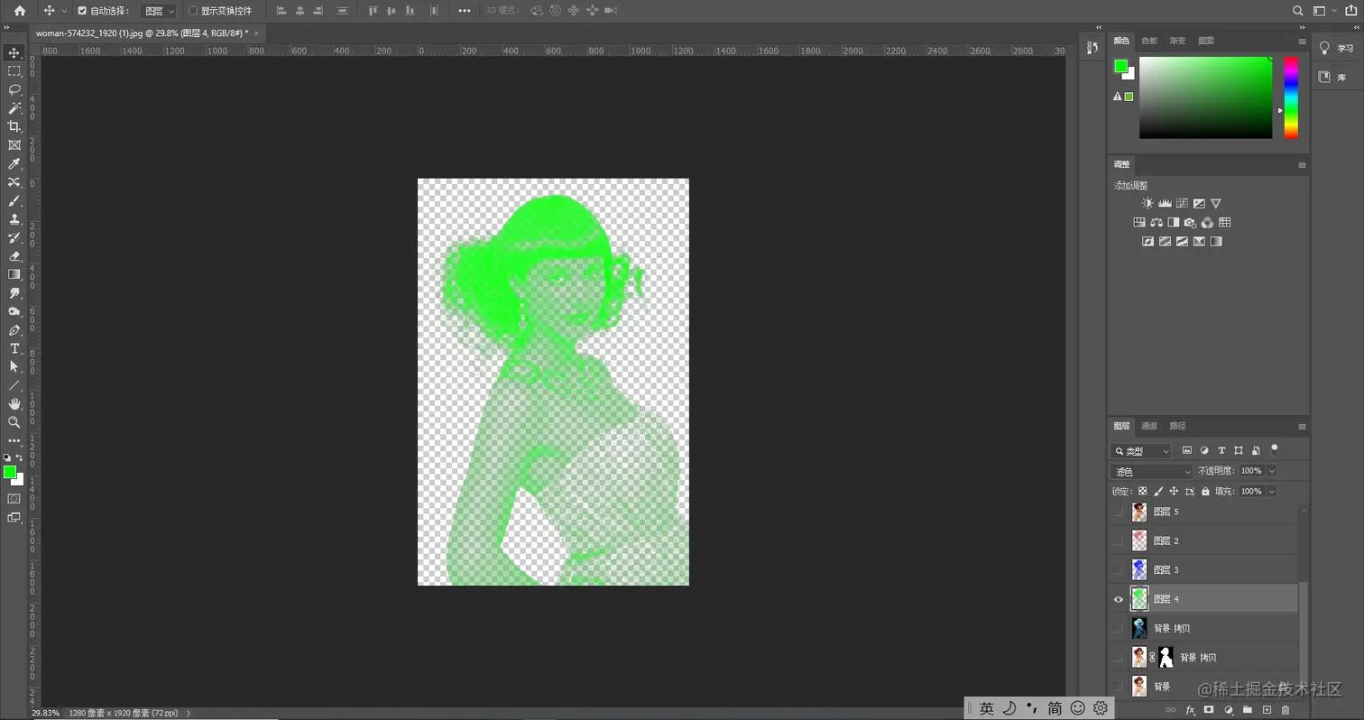Open the 学习 Learn panel
Screen dimensions: 1364x720
coord(1336,49)
